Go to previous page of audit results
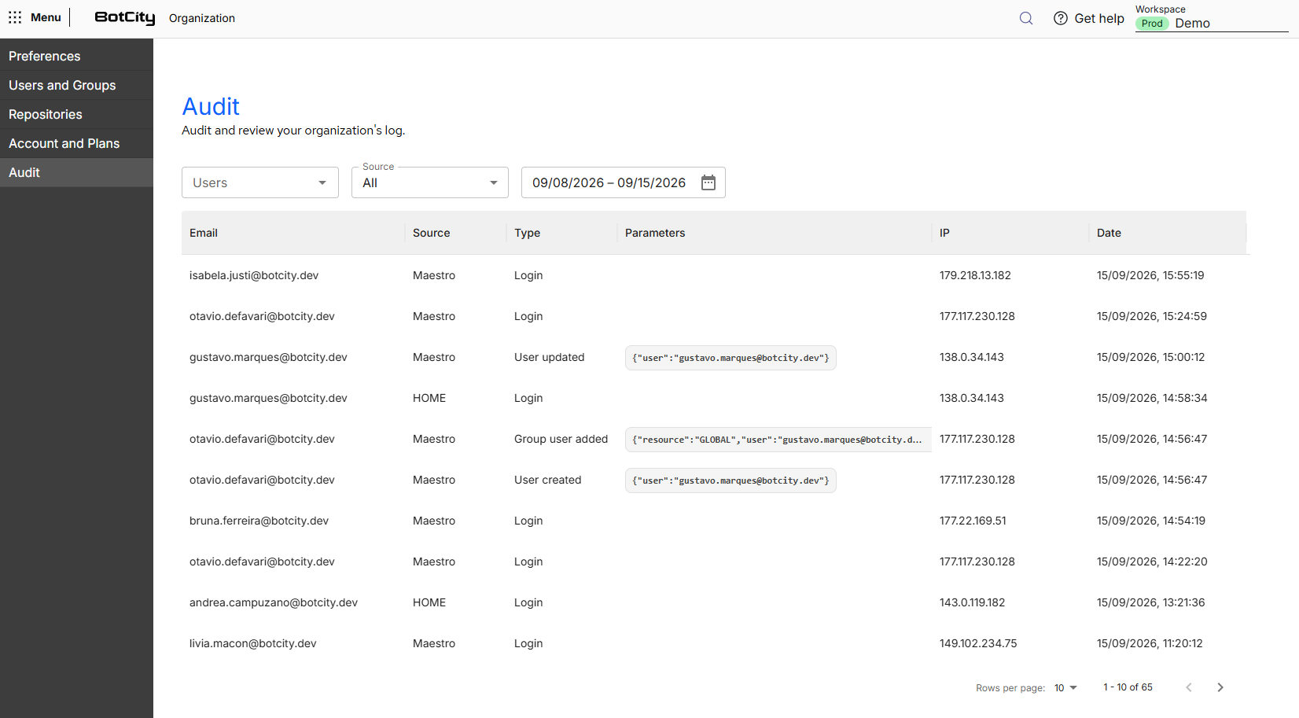 pos(1189,687)
